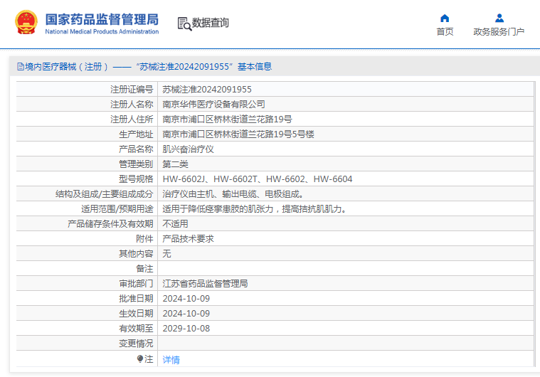This screenshot has width=540, height=377.
Task: Click the government service portal person icon
Action: [x=499, y=18]
